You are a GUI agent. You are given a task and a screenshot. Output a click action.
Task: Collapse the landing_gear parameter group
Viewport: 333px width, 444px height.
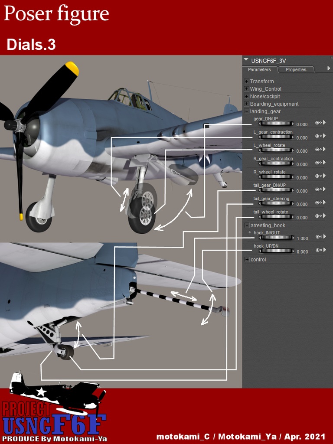(247, 111)
